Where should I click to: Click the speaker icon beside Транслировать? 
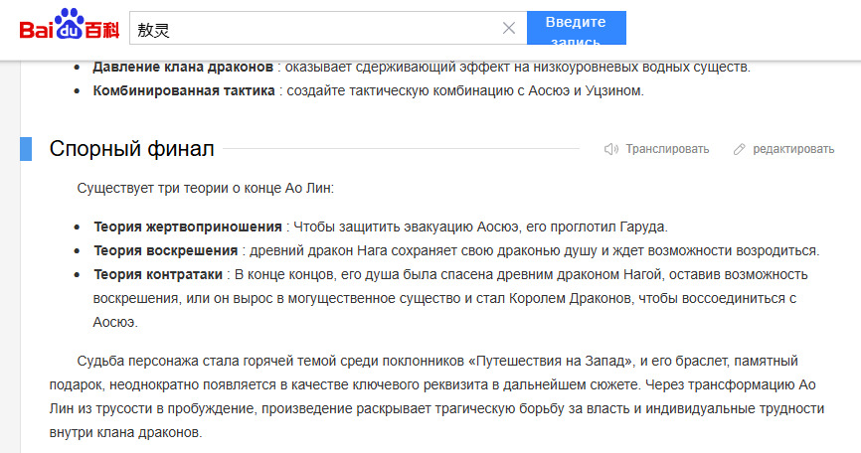click(611, 149)
